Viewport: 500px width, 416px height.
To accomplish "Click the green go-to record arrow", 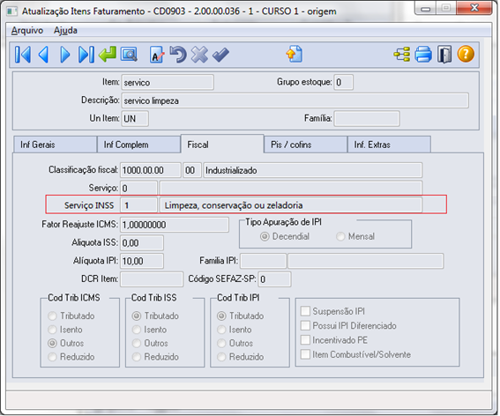I will 108,55.
